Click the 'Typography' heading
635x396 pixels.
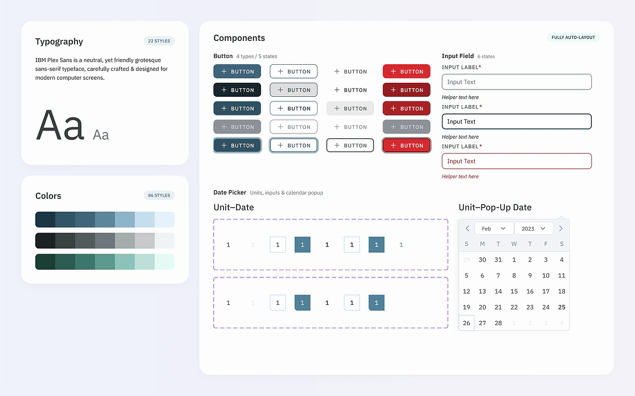[x=59, y=41]
